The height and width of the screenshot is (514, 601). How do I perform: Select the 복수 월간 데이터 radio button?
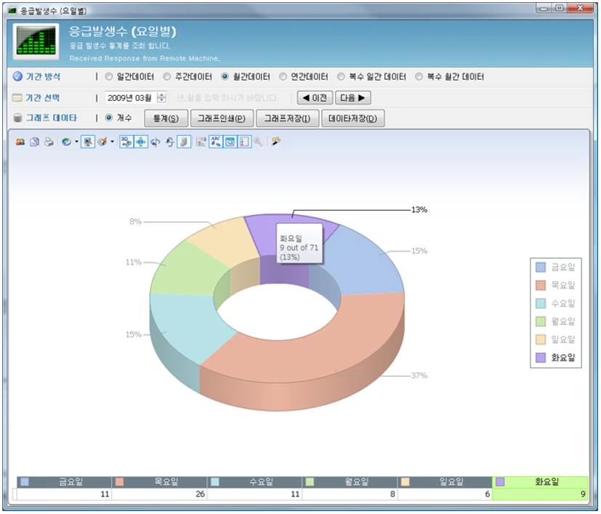(419, 77)
